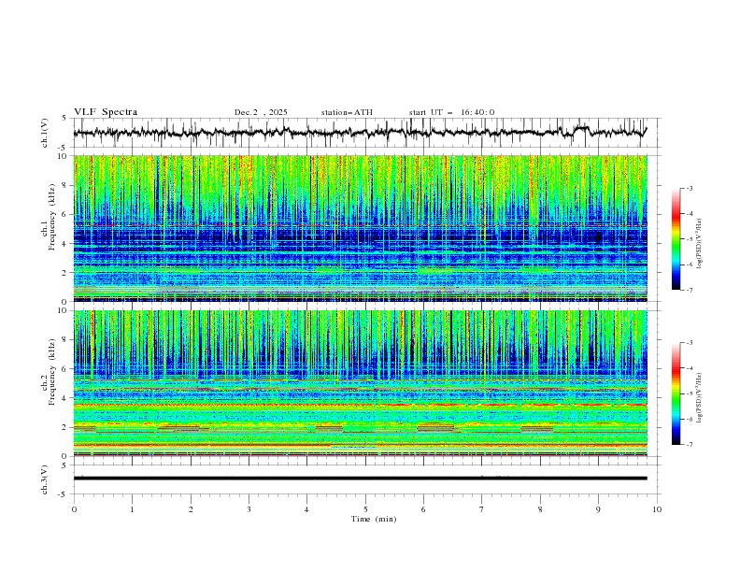The image size is (740, 572).
Task: Click the 'ch.3(V)' waveform axis label
Action: pos(45,479)
